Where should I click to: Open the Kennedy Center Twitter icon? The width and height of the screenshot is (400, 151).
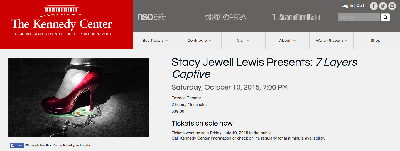tap(383, 6)
